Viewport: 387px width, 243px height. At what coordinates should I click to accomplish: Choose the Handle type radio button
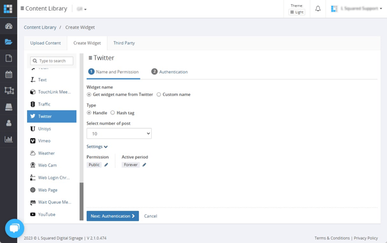[89, 112]
